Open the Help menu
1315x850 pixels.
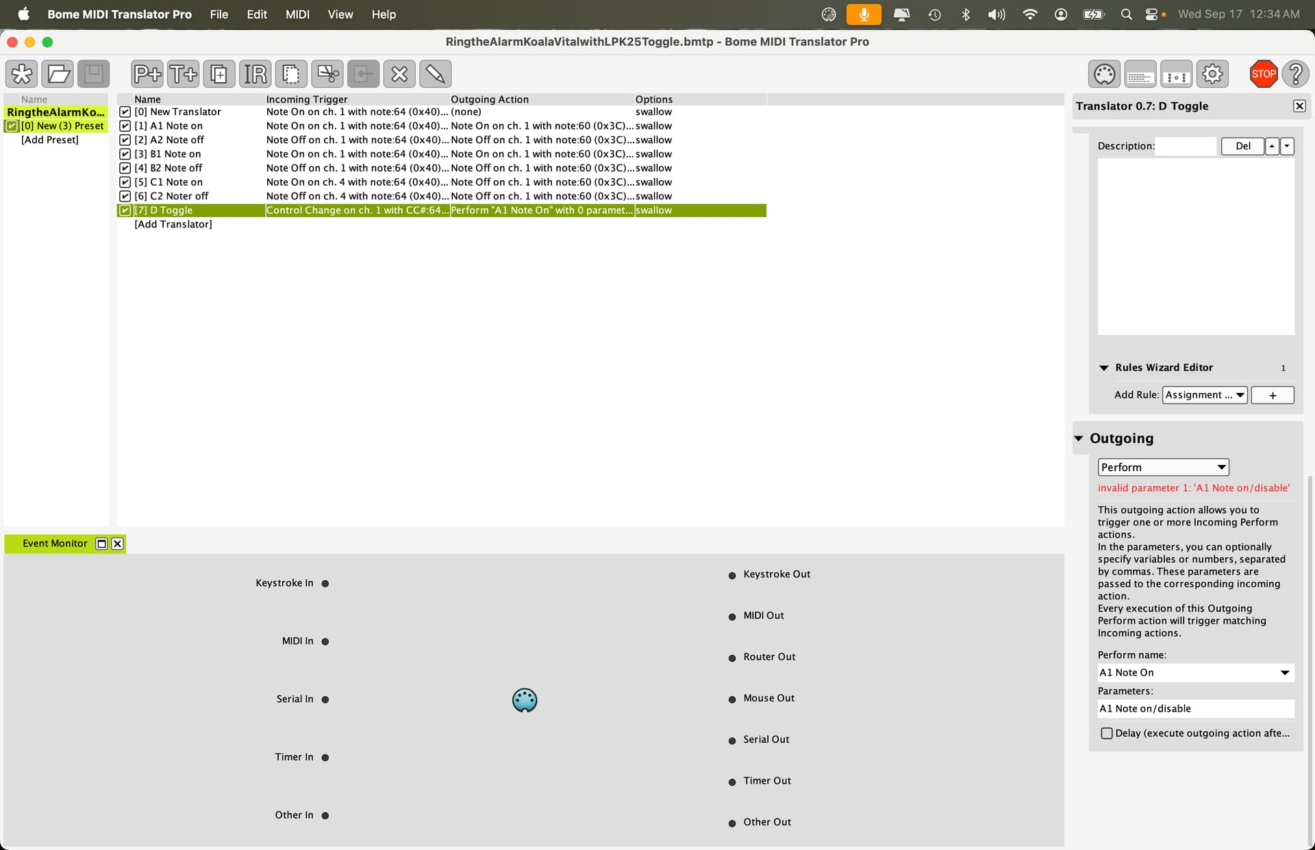pos(384,14)
